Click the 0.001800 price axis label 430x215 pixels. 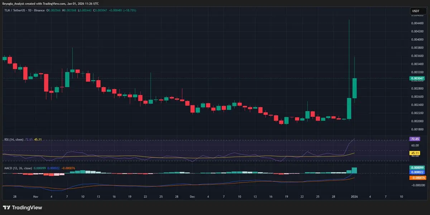[417, 129]
